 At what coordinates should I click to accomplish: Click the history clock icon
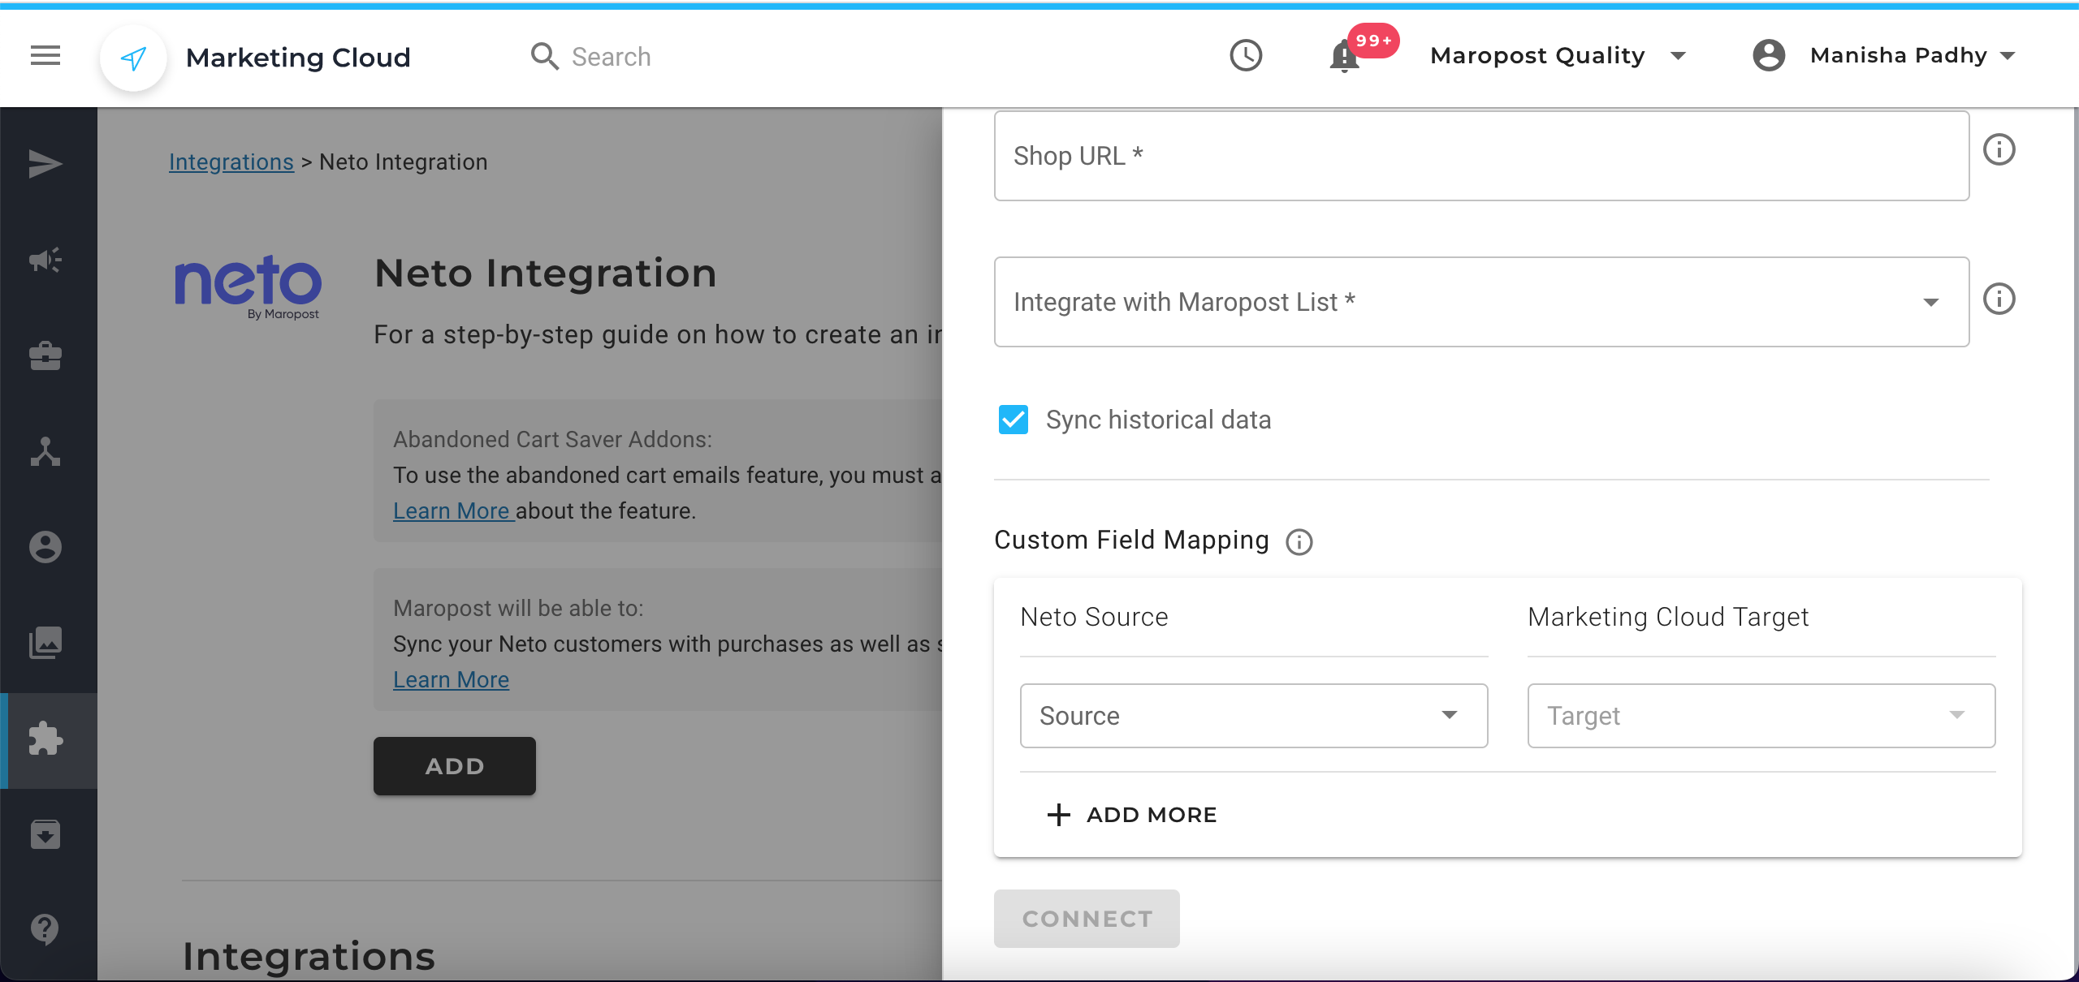pyautogui.click(x=1246, y=56)
